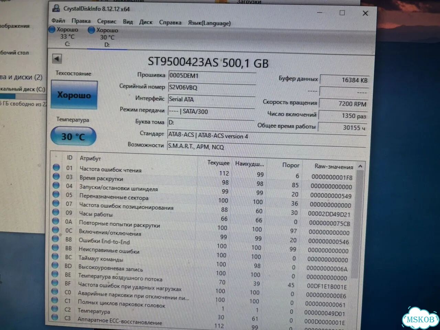The height and width of the screenshot is (330, 440).
Task: Click the Текущее column header
Action: coord(218,163)
